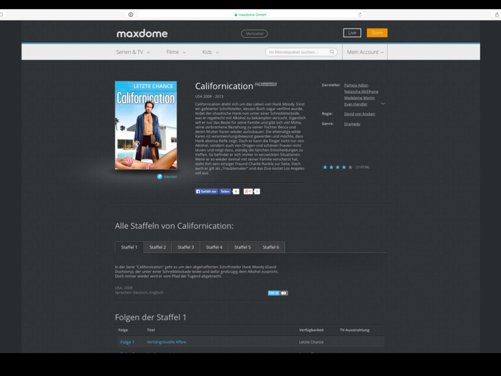Select the Staffel 4 tab

tap(214, 247)
